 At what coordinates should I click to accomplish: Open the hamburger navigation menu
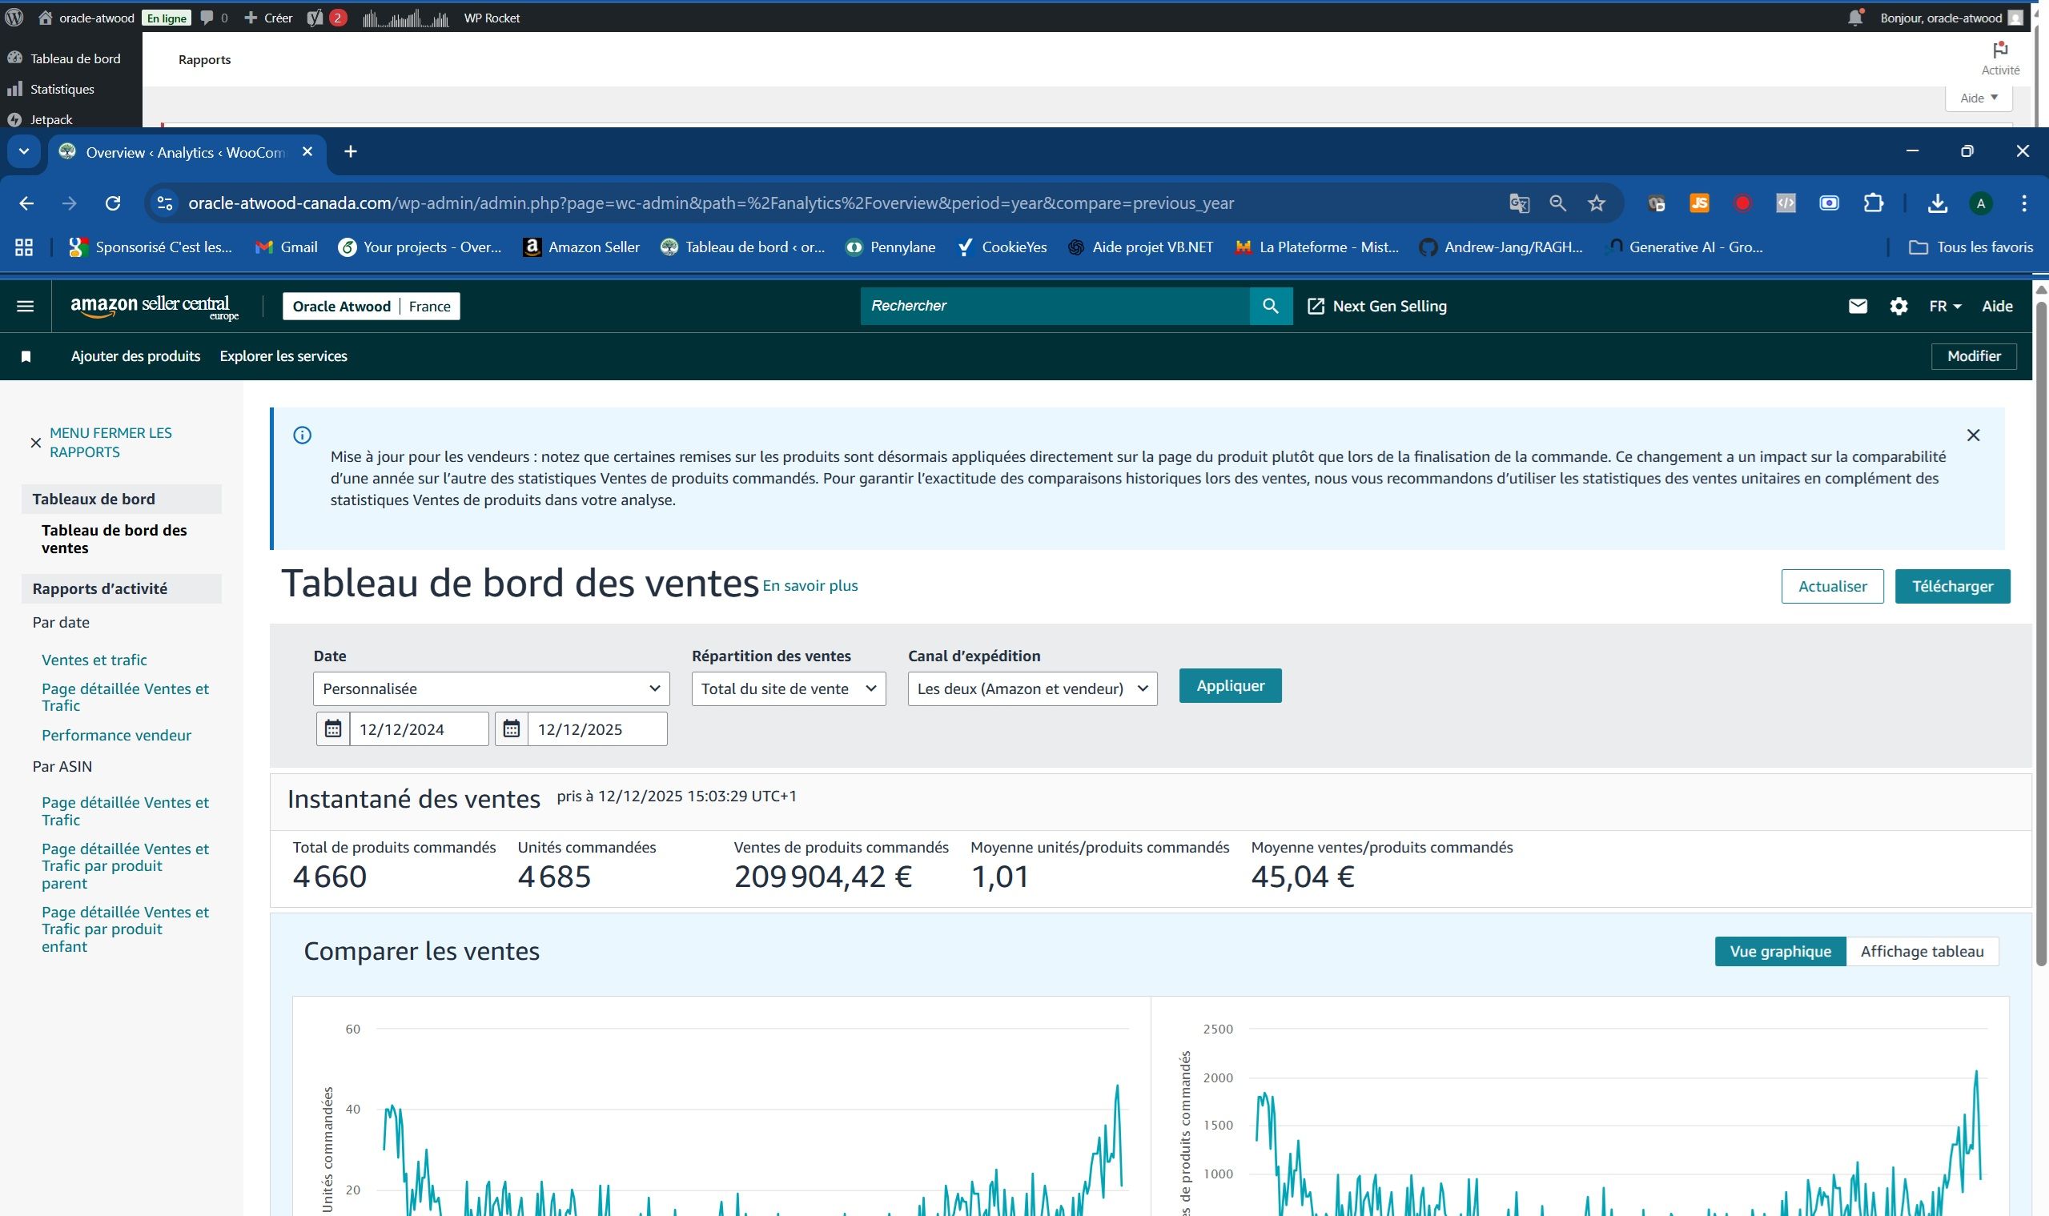click(x=26, y=307)
